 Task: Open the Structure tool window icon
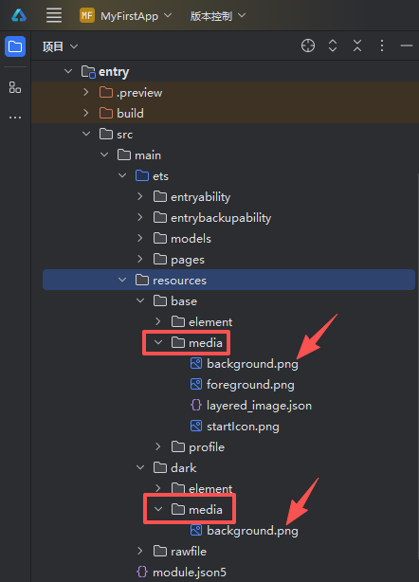[15, 87]
